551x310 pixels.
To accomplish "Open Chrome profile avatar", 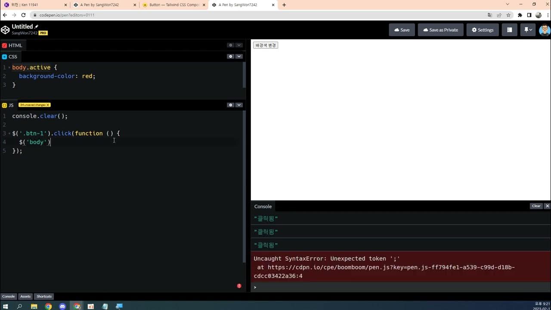I will point(539,15).
